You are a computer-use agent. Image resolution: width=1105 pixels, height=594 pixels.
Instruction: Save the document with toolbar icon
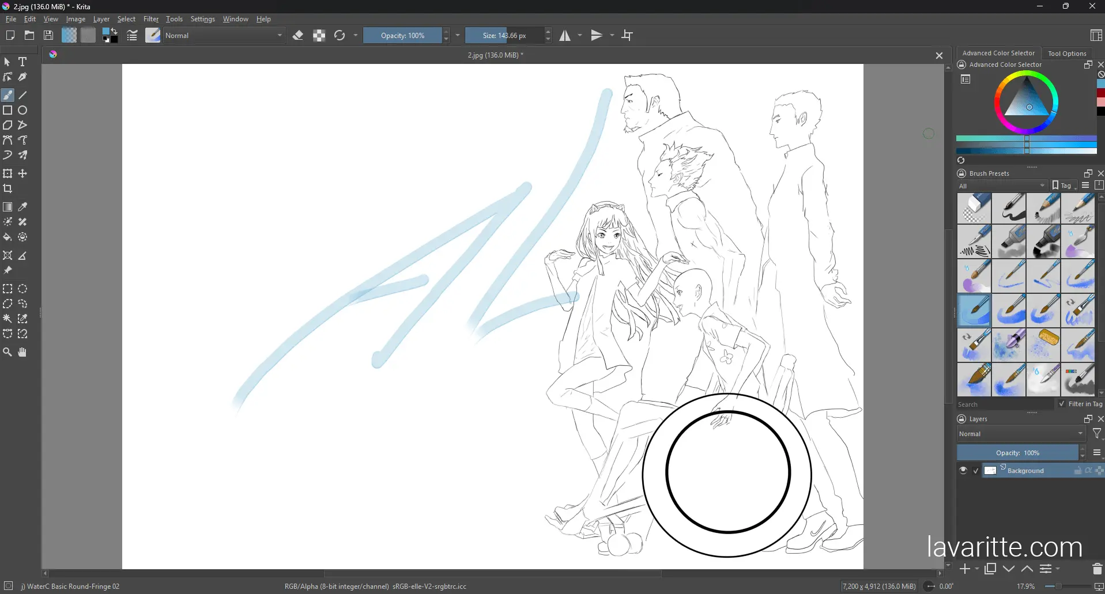pos(48,35)
